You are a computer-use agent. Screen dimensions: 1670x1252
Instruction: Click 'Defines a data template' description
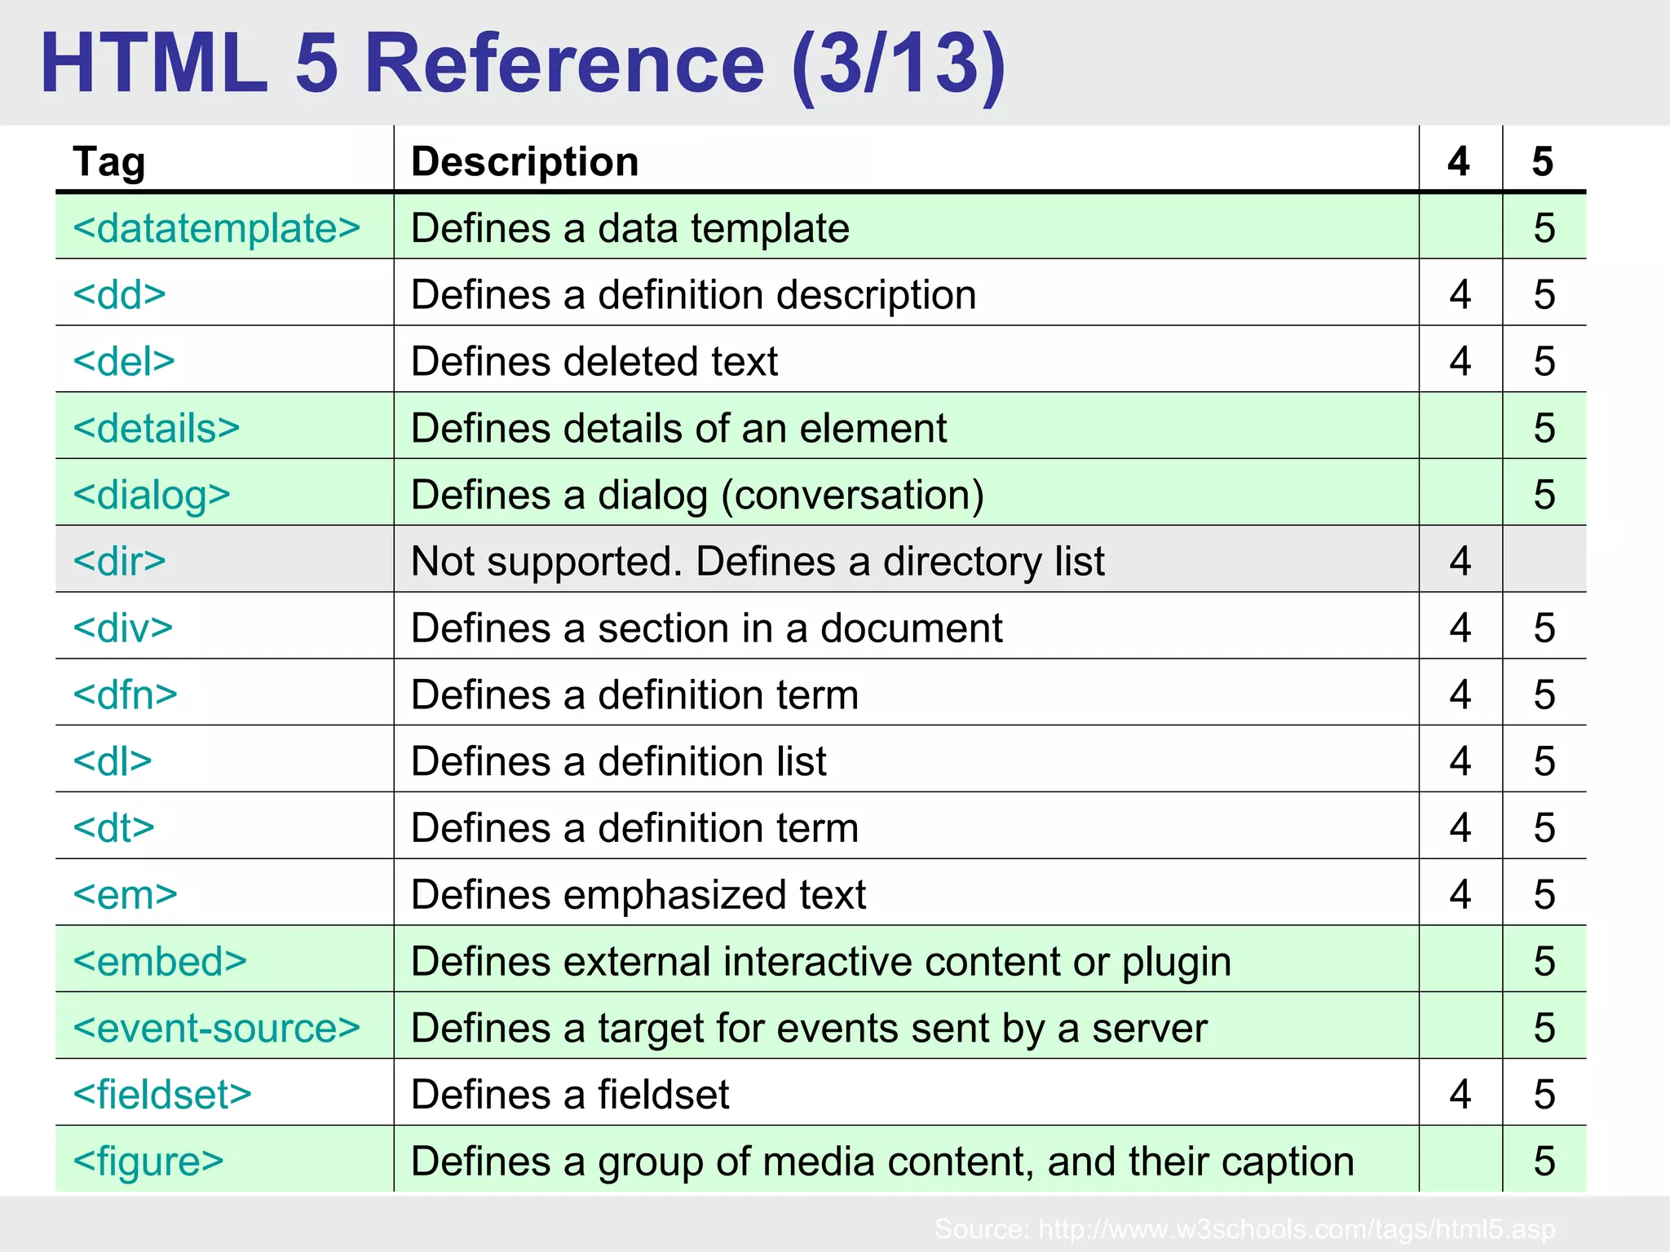(630, 228)
